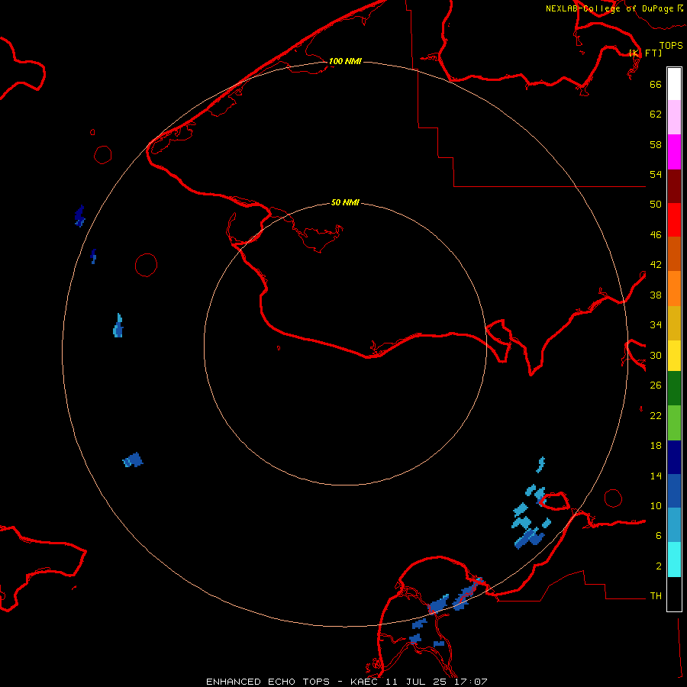
Task: Click the light pink legend swatch
Action: pyautogui.click(x=674, y=118)
